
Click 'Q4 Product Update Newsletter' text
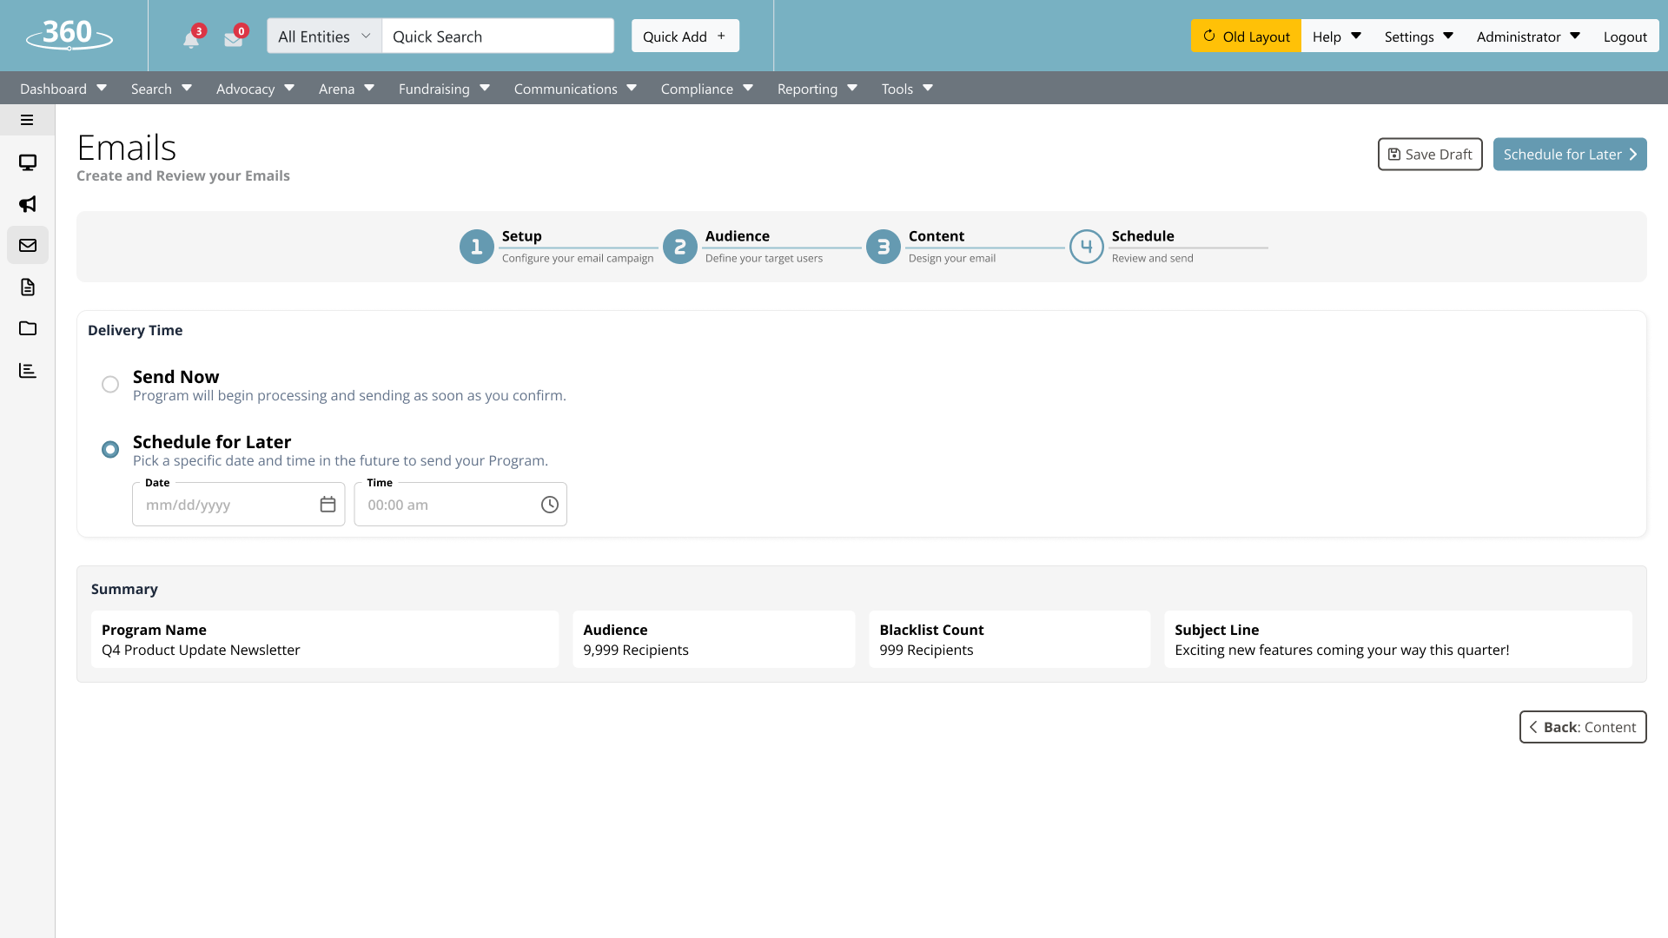(201, 650)
